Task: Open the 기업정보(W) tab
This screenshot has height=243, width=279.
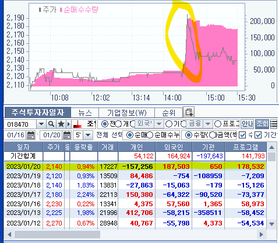Action: point(127,113)
